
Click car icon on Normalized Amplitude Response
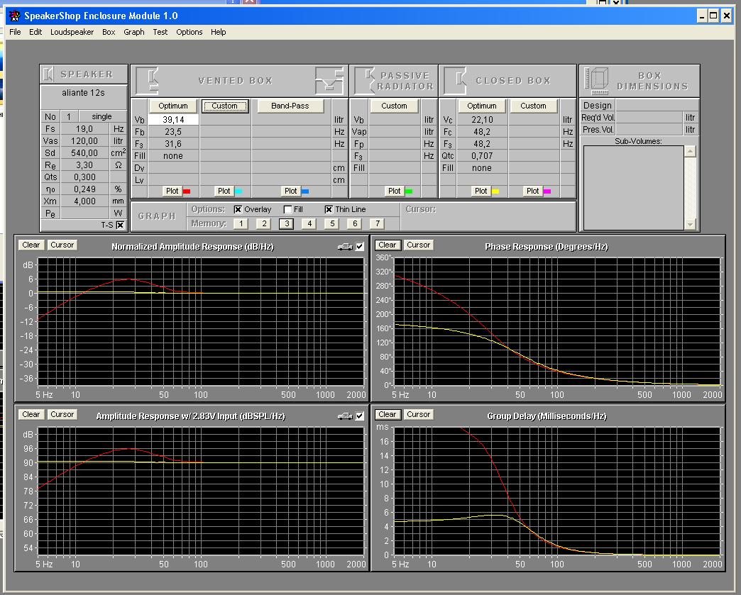click(x=345, y=247)
